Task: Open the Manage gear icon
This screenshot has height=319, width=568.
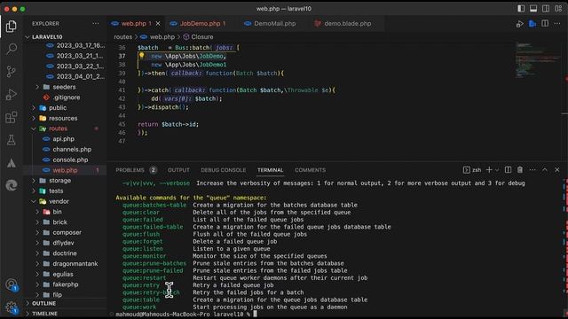Action: point(12,307)
